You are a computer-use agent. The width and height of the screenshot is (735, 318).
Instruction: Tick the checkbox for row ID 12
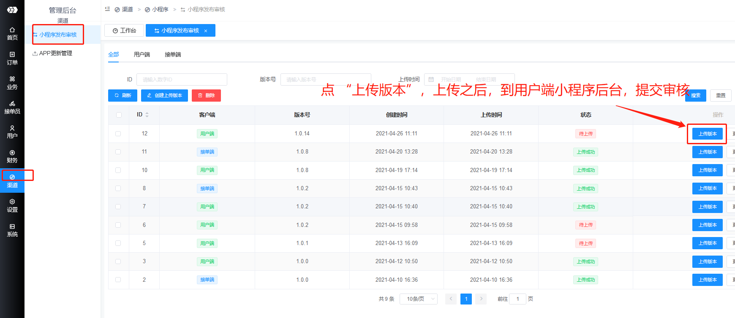[x=118, y=134]
